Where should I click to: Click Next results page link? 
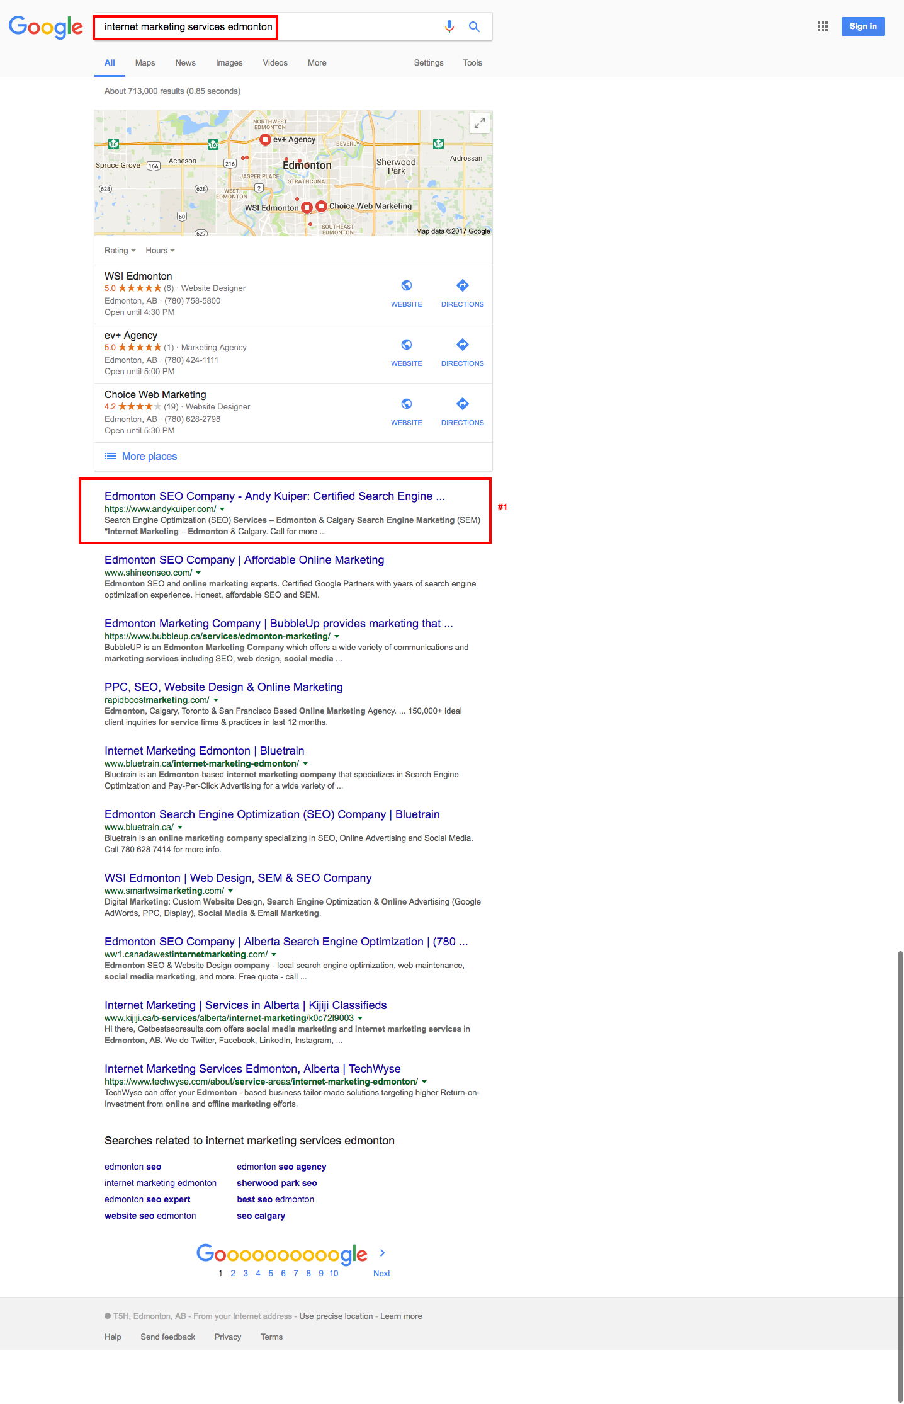tap(381, 1273)
